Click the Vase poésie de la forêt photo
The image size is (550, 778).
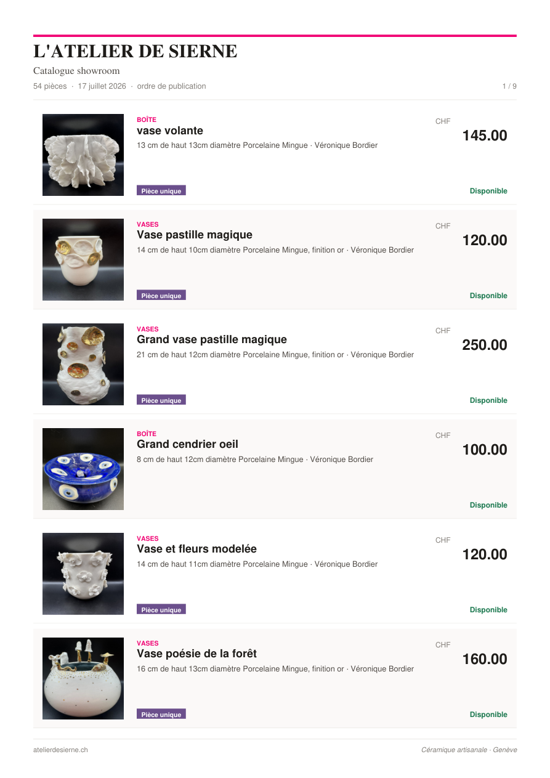click(83, 678)
